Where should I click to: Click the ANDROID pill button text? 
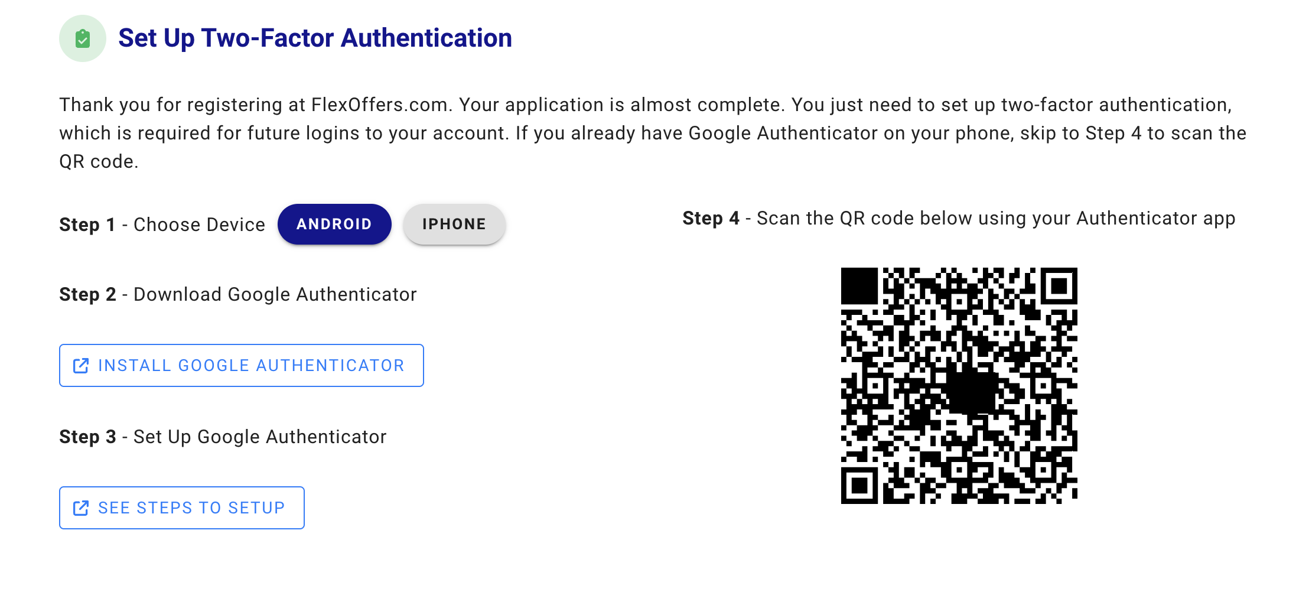click(334, 224)
